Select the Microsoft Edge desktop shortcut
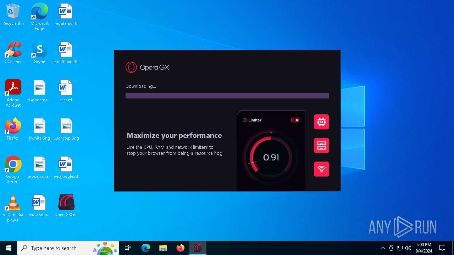This screenshot has height=255, width=454. point(39,17)
